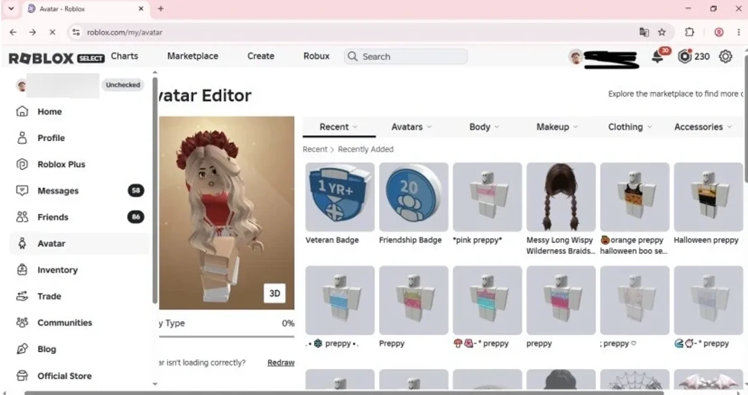Open the Trade icon in the sidebar
The width and height of the screenshot is (748, 395).
[x=22, y=296]
